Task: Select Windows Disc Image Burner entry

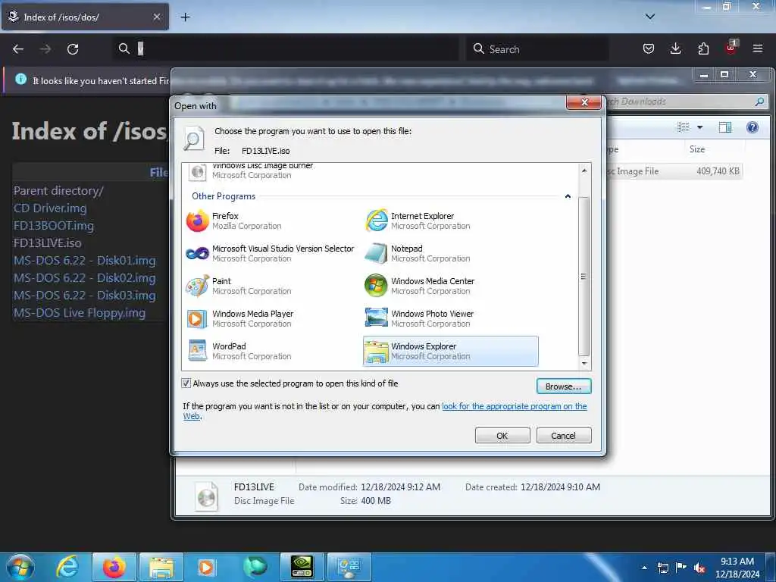Action: click(x=271, y=171)
